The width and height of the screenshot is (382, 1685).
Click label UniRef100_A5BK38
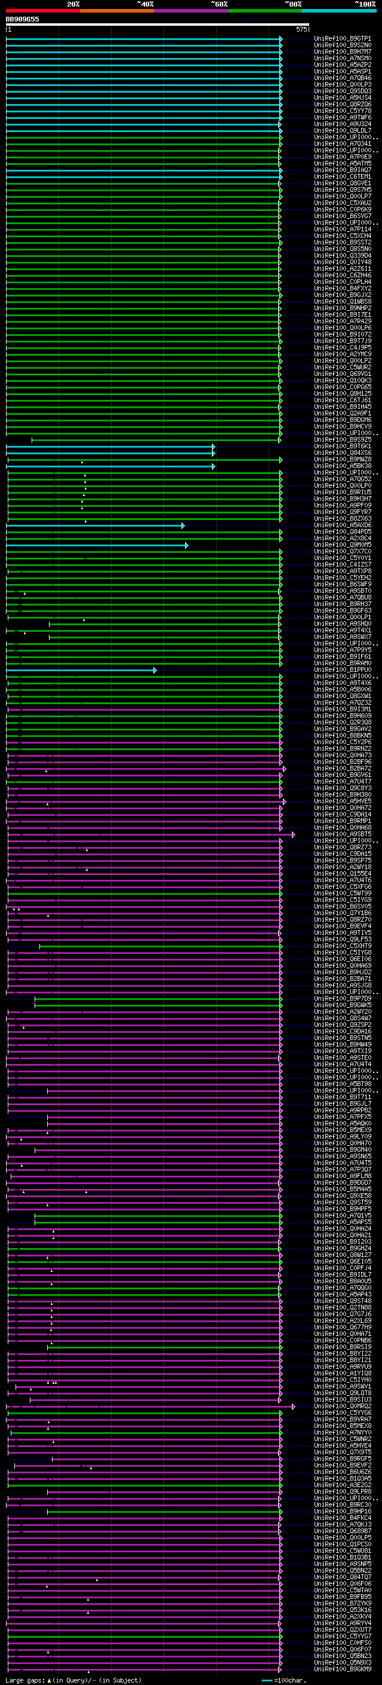coord(343,466)
